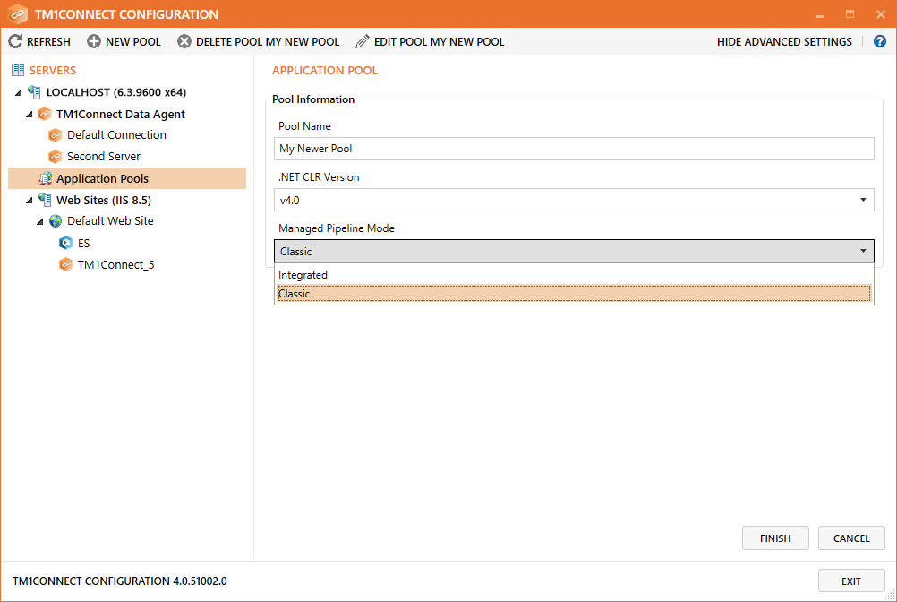The image size is (897, 602).
Task: Collapse the Web Sites (IIS 8.5) node
Action: (30, 201)
